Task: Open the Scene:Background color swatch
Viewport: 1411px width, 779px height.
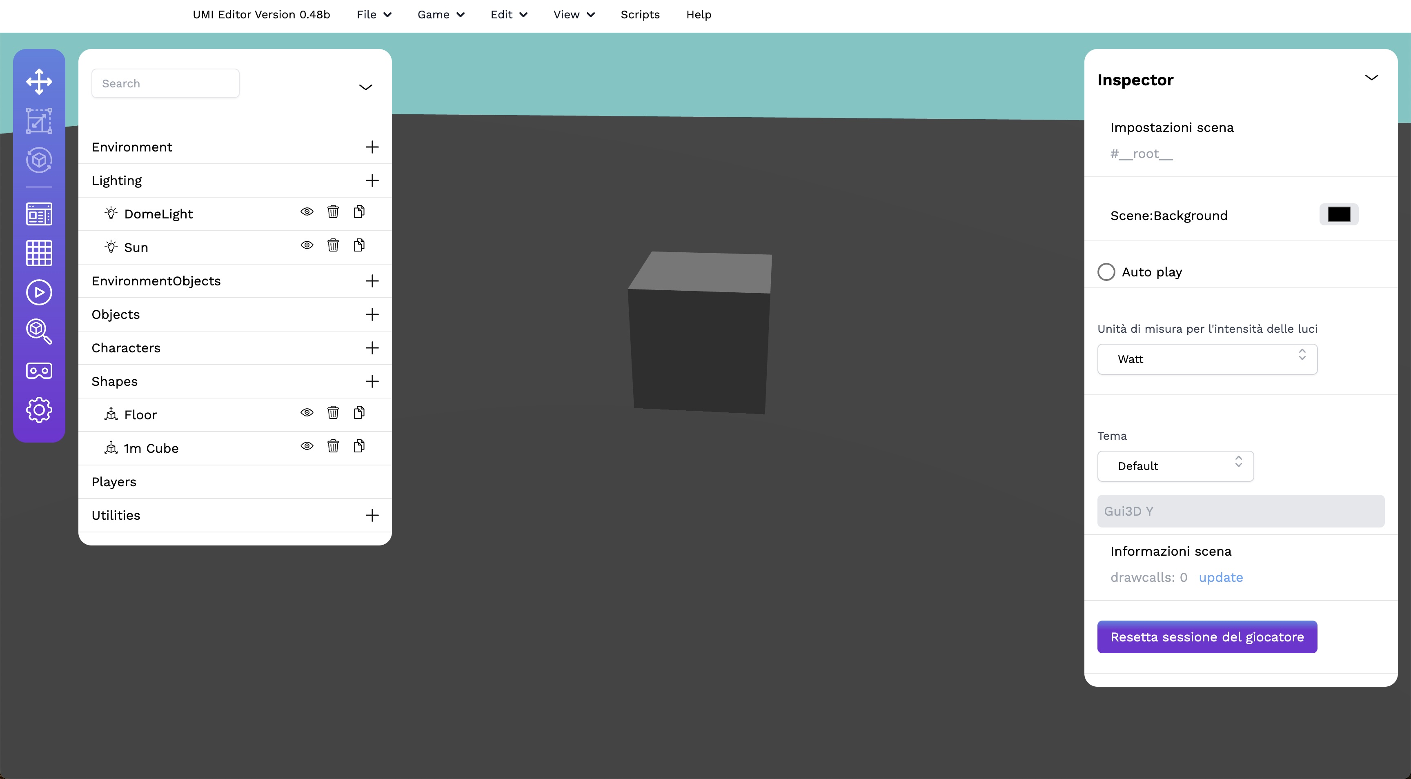Action: tap(1339, 215)
